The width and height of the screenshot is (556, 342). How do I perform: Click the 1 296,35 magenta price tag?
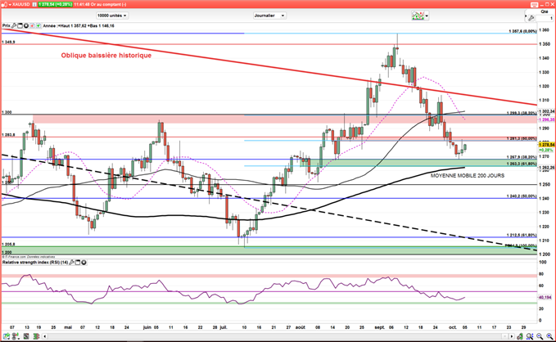pyautogui.click(x=546, y=119)
